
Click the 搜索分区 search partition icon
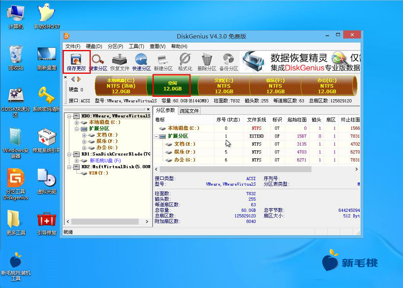98,62
